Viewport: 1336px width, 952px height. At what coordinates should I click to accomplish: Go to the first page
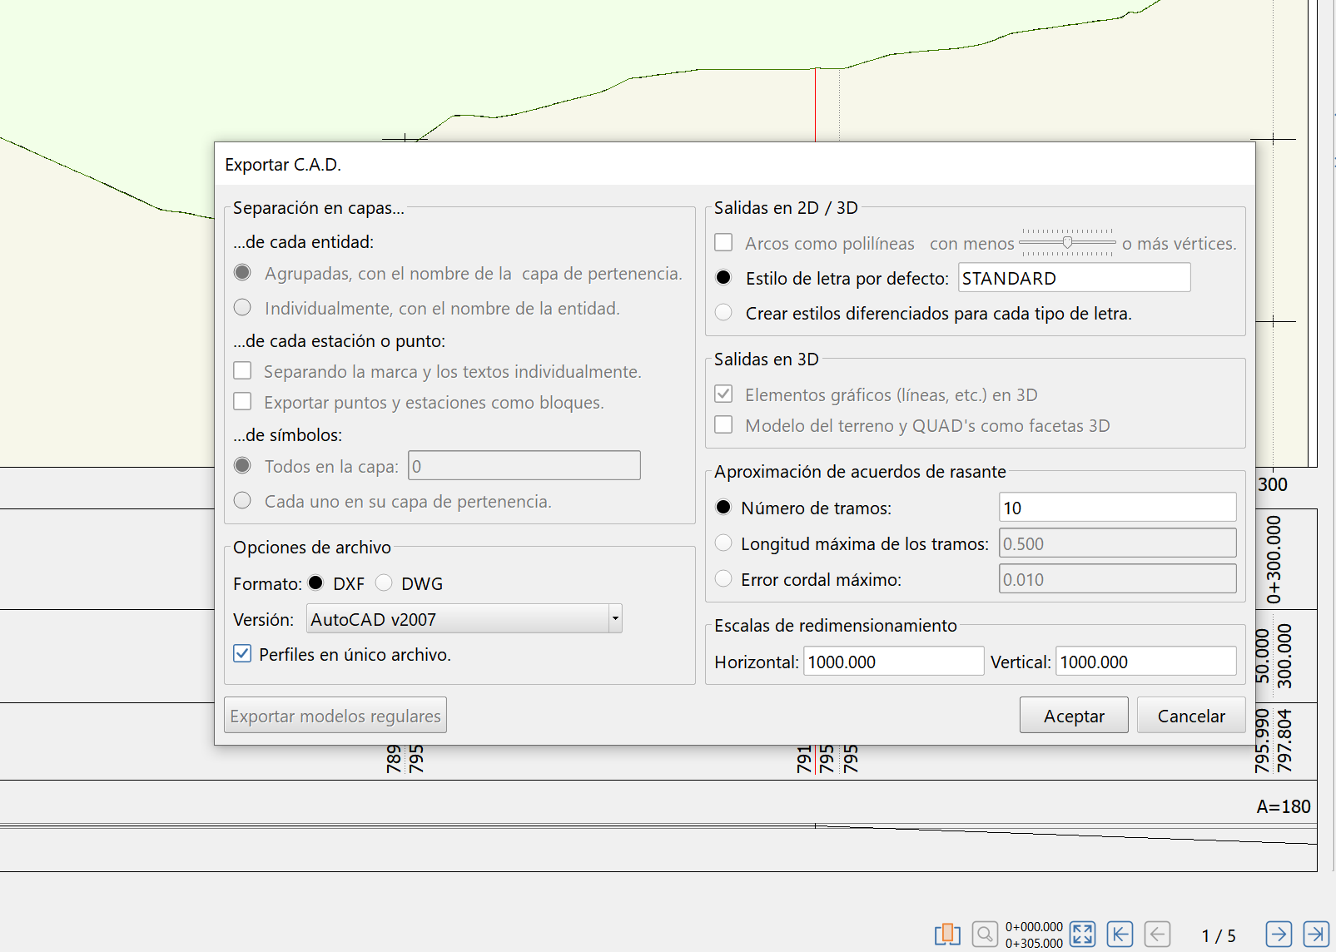[1121, 934]
